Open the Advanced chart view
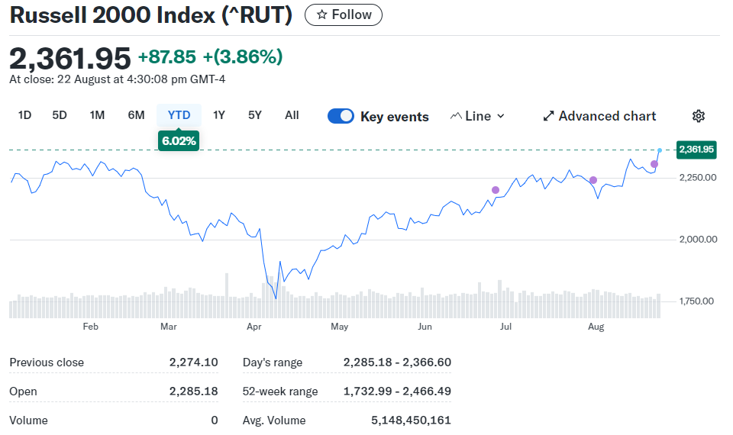This screenshot has height=435, width=733. [x=599, y=116]
